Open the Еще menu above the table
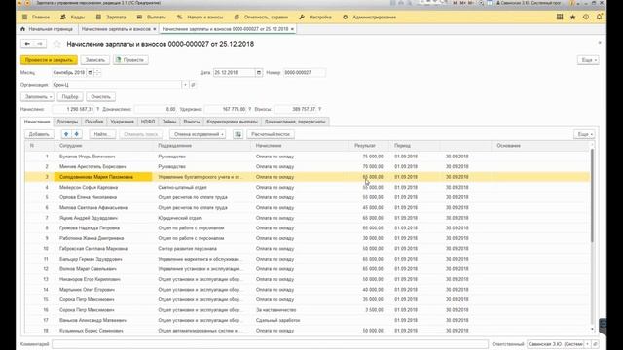 pyautogui.click(x=584, y=134)
